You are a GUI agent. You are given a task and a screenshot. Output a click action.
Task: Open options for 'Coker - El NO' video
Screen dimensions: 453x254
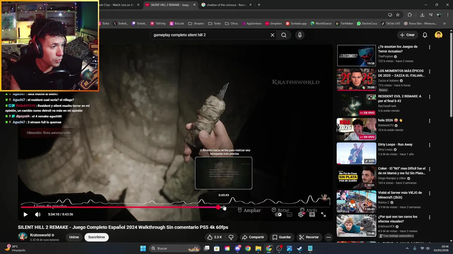[x=430, y=169]
